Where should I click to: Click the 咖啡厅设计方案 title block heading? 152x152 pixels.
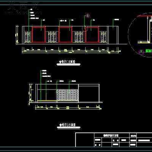point(111,135)
